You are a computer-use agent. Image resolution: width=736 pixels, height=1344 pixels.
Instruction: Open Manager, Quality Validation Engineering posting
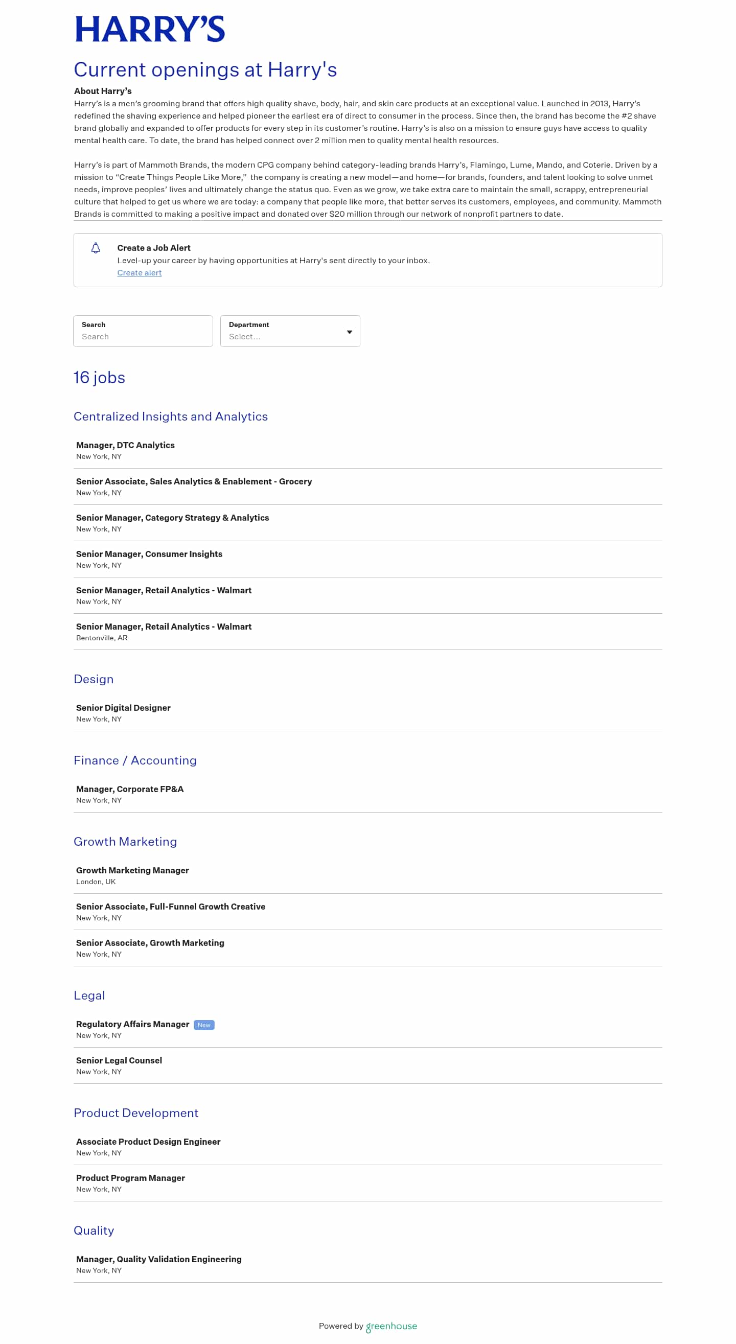(x=367, y=1264)
